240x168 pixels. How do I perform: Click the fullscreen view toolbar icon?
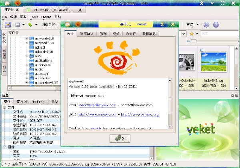click(x=8, y=25)
